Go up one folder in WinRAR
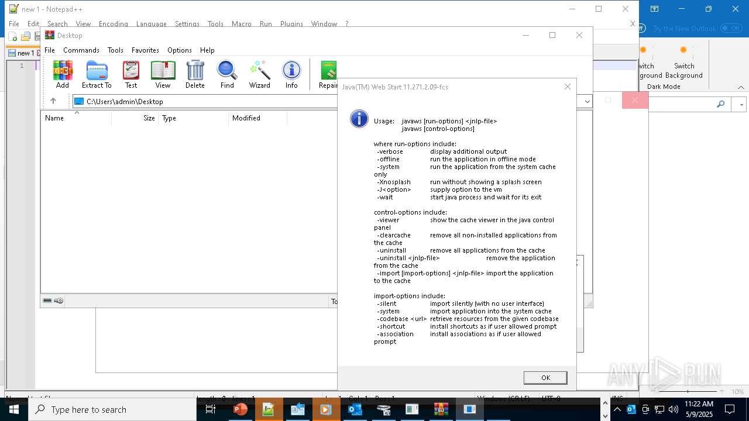Image resolution: width=749 pixels, height=421 pixels. (x=53, y=101)
